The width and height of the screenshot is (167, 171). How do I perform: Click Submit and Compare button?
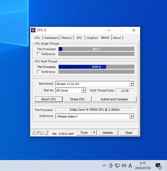[x=114, y=99]
